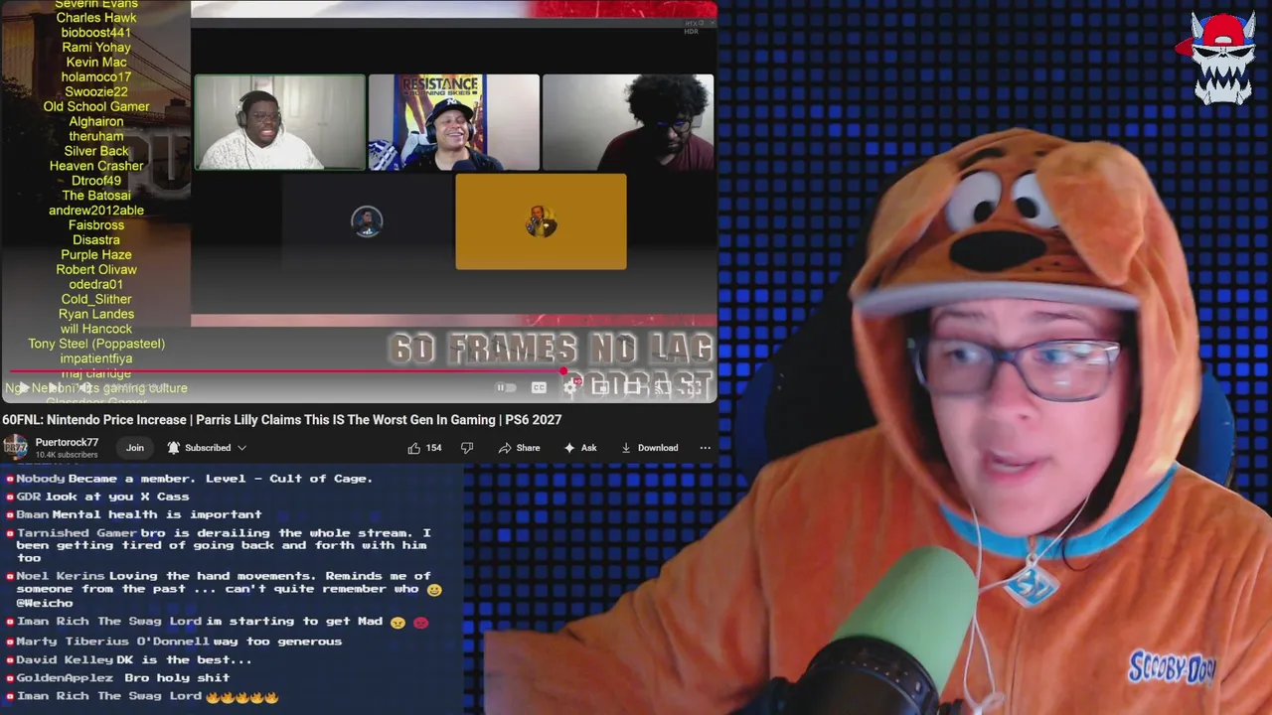Image resolution: width=1272 pixels, height=715 pixels.
Task: Click supporter name 'Robert Olivaw'
Action: (x=96, y=269)
